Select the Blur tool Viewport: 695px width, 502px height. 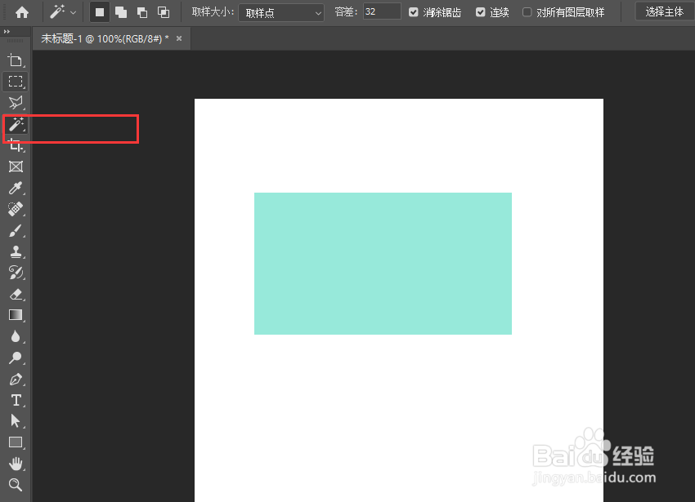[x=16, y=336]
